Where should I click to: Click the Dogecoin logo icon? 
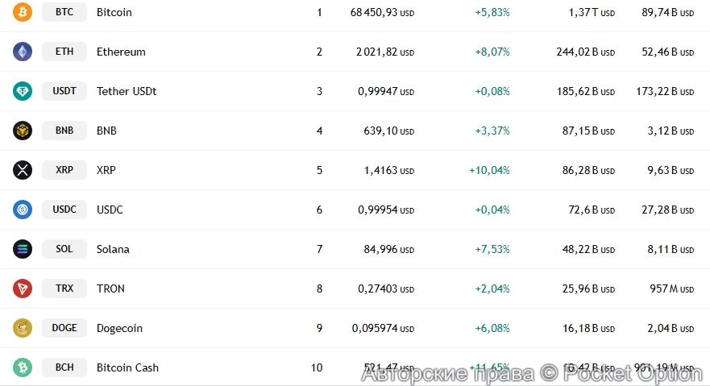pyautogui.click(x=23, y=328)
